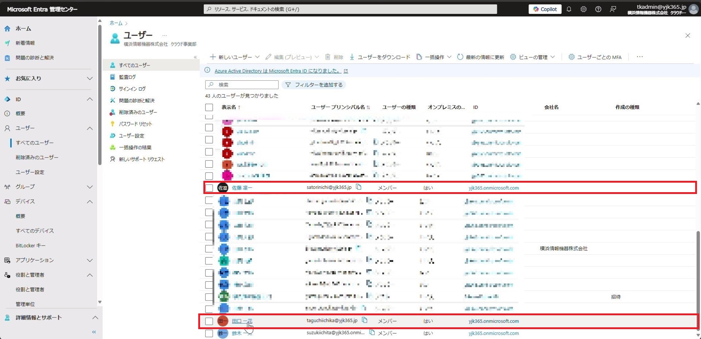
Task: Open the Azure Active Directory rename link
Action: [x=281, y=71]
